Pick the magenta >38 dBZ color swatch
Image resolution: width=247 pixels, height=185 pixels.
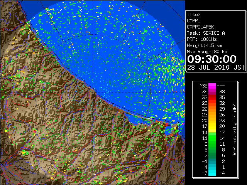[x=212, y=86]
